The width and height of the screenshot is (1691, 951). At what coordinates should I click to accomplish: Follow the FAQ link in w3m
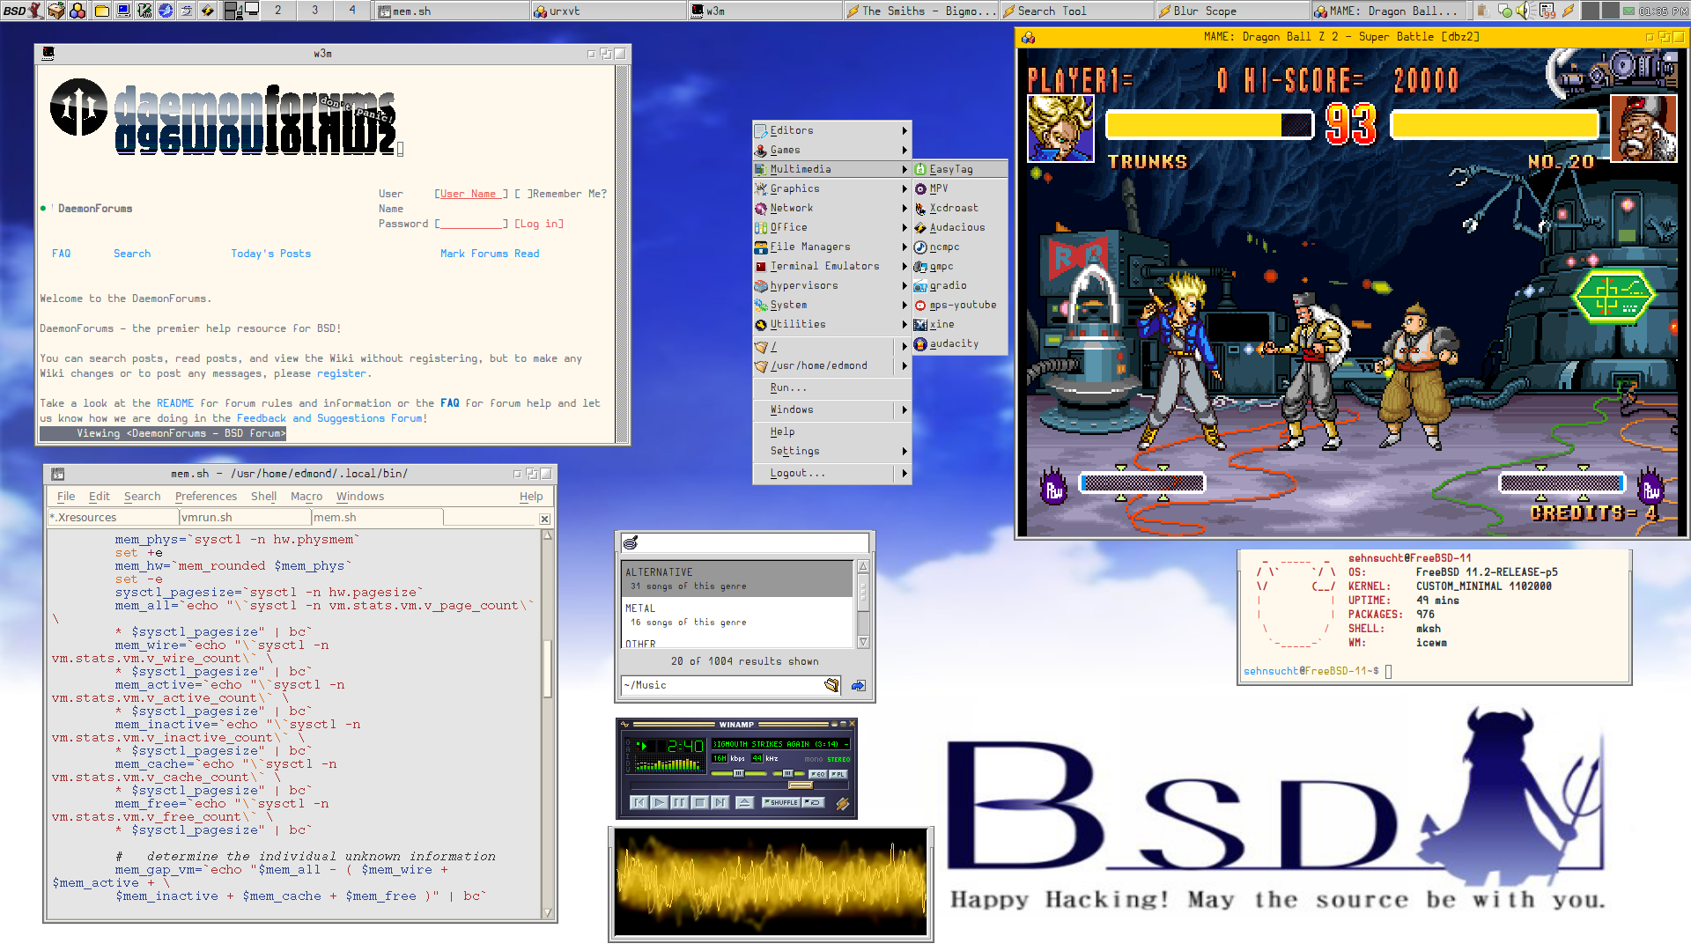(61, 254)
